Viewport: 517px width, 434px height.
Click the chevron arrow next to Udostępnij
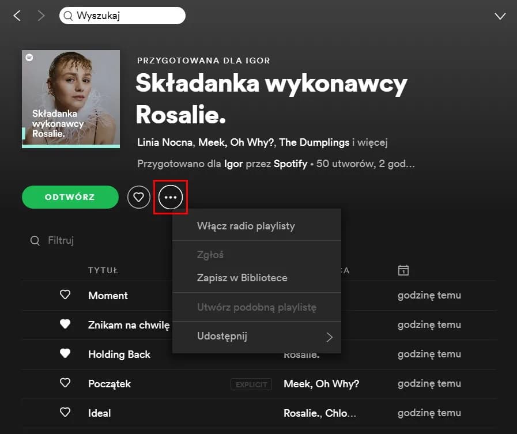tap(330, 336)
